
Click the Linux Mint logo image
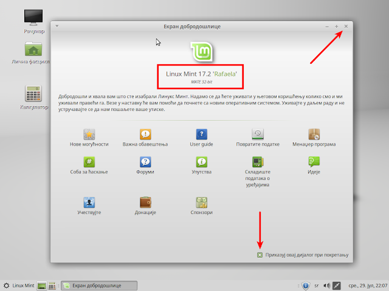[202, 52]
